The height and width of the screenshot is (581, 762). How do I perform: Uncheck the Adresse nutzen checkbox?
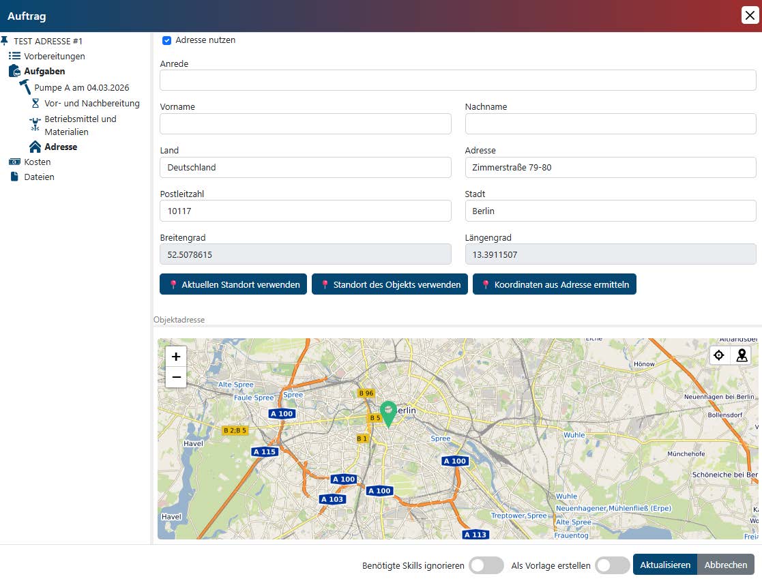tap(166, 41)
